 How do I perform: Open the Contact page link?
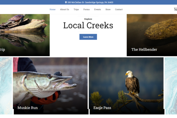pyautogui.click(x=119, y=9)
